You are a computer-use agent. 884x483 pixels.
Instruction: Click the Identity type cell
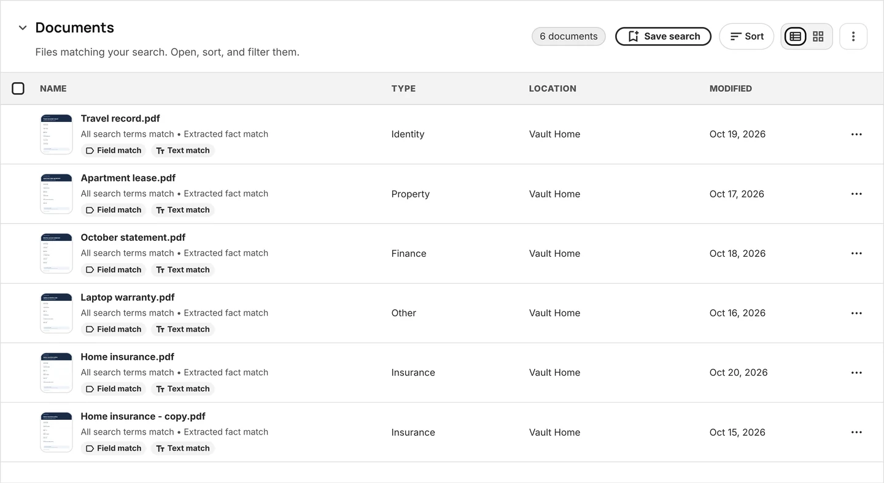click(408, 134)
